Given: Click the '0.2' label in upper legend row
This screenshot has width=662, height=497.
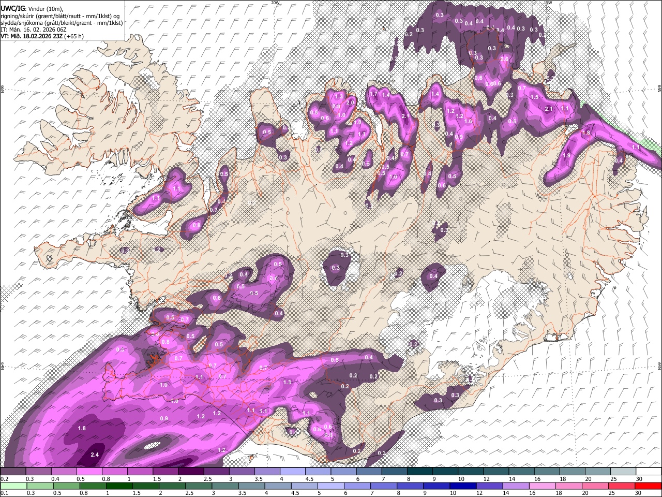Looking at the screenshot, I should [5, 479].
